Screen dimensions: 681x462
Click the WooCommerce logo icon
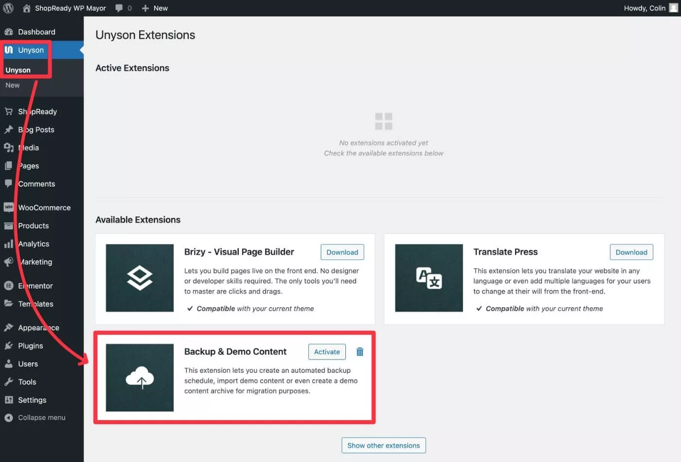tap(9, 207)
